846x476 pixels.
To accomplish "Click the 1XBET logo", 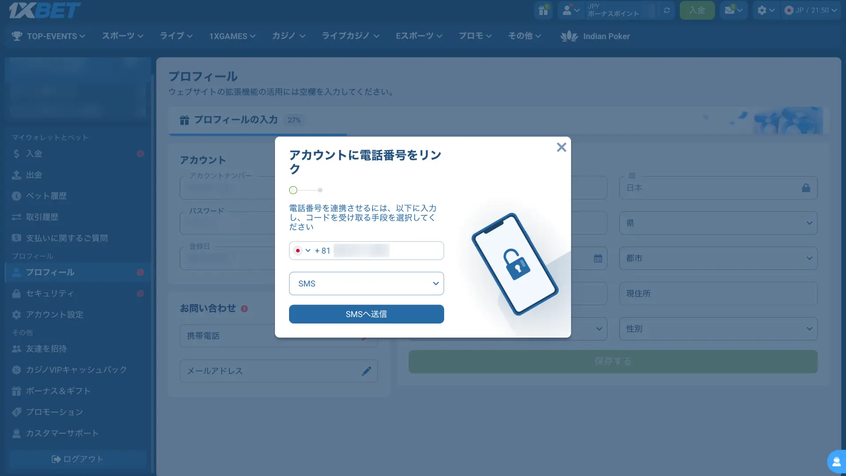I will pos(45,10).
